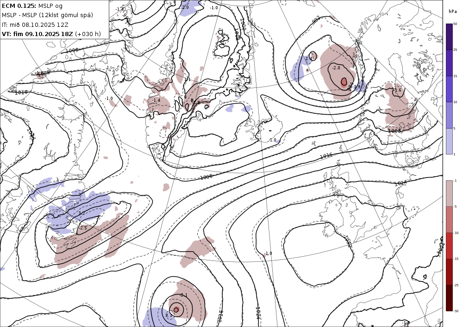Click the '-50' tick on red legend
The image size is (463, 327).
pyautogui.click(x=456, y=311)
